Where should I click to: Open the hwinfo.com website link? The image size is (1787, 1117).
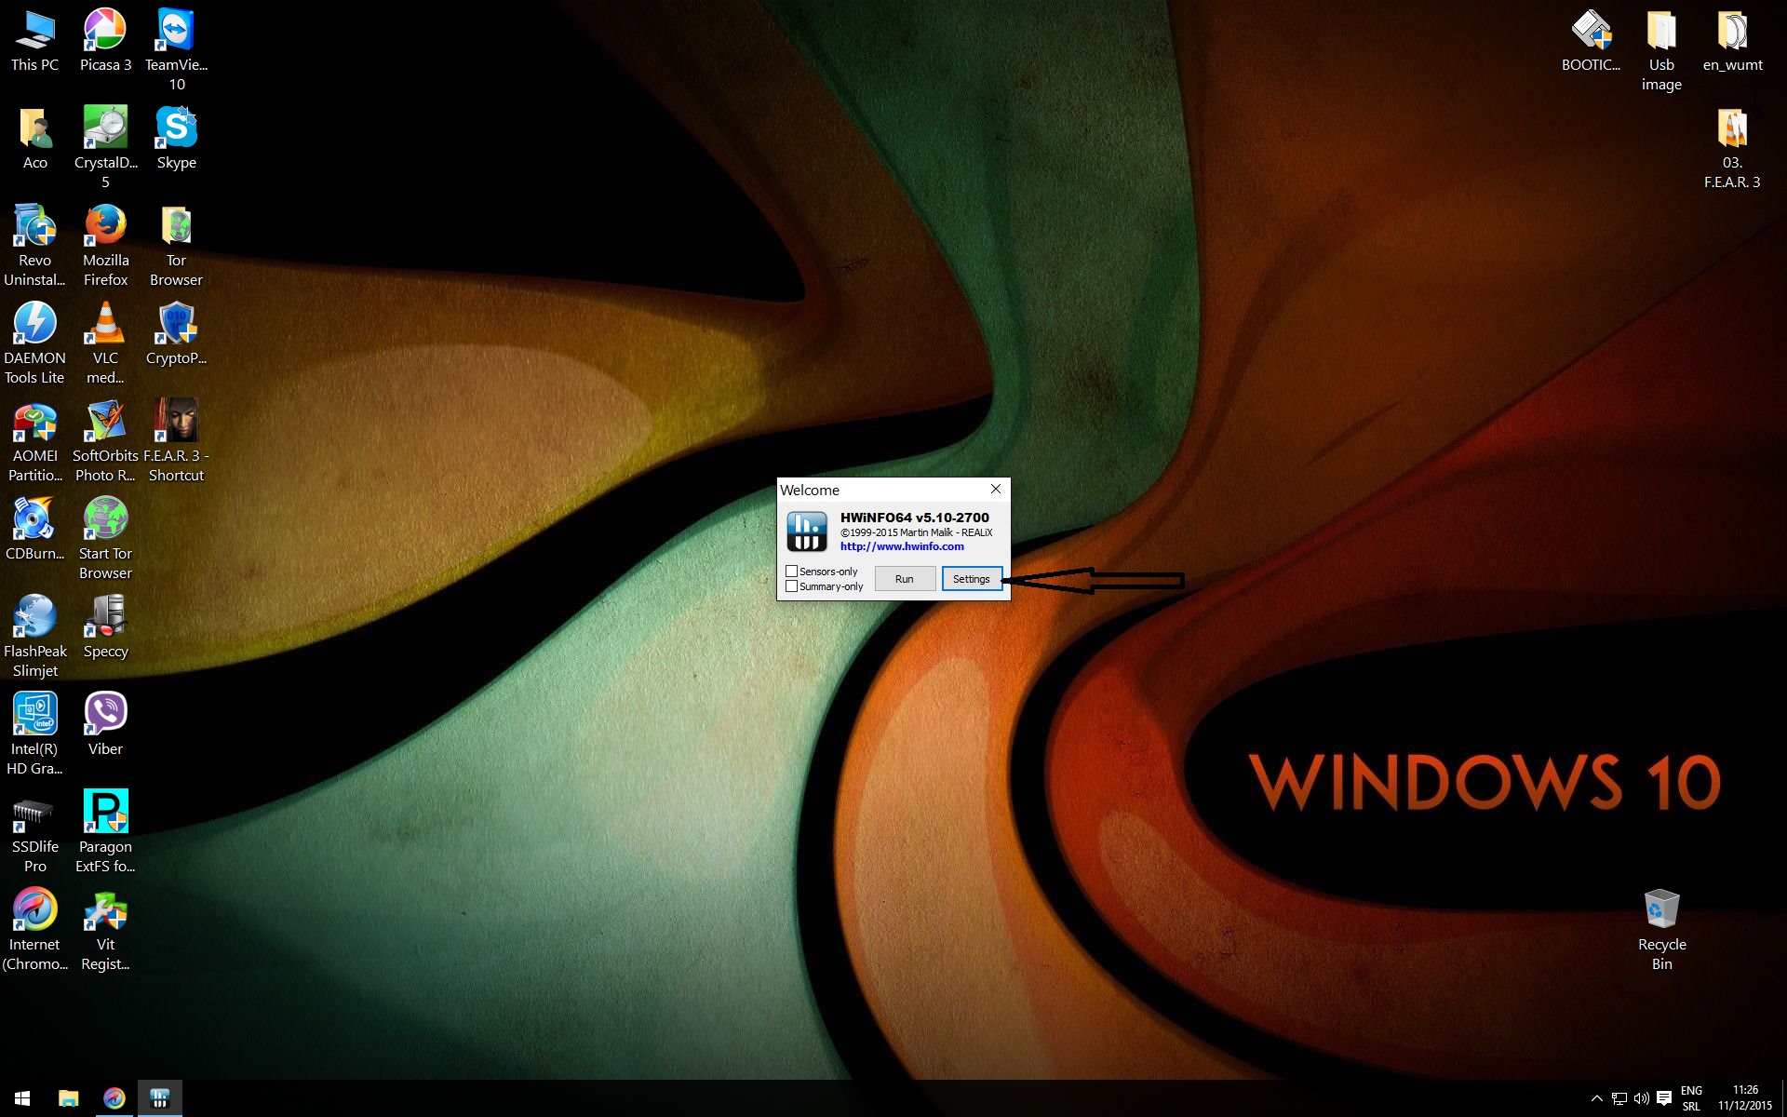click(902, 547)
